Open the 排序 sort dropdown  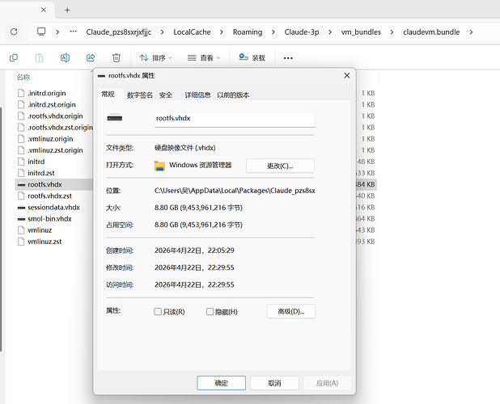(x=155, y=57)
